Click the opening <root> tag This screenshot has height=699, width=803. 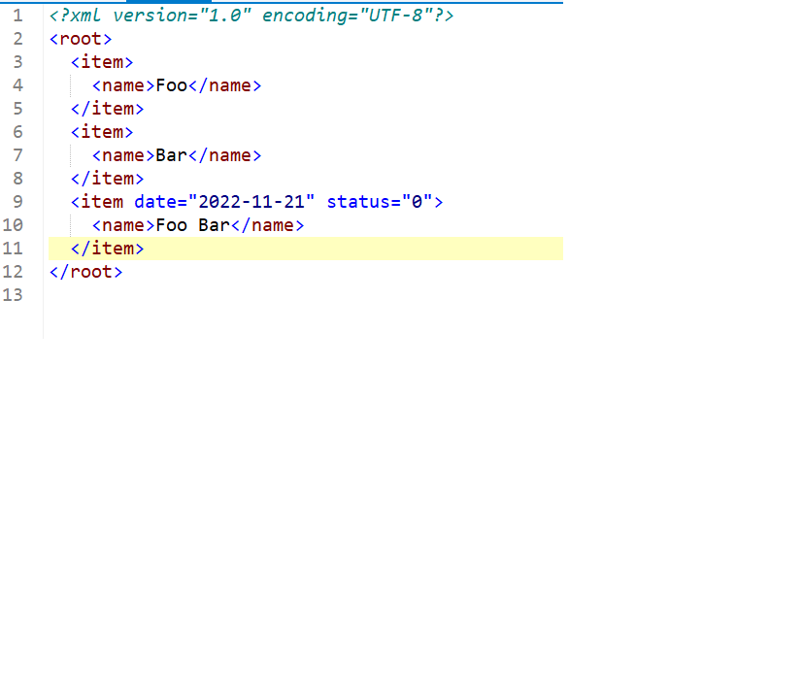click(x=81, y=39)
